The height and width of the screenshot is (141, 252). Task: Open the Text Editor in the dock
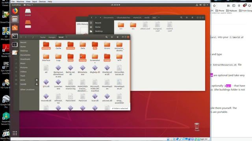(15, 52)
